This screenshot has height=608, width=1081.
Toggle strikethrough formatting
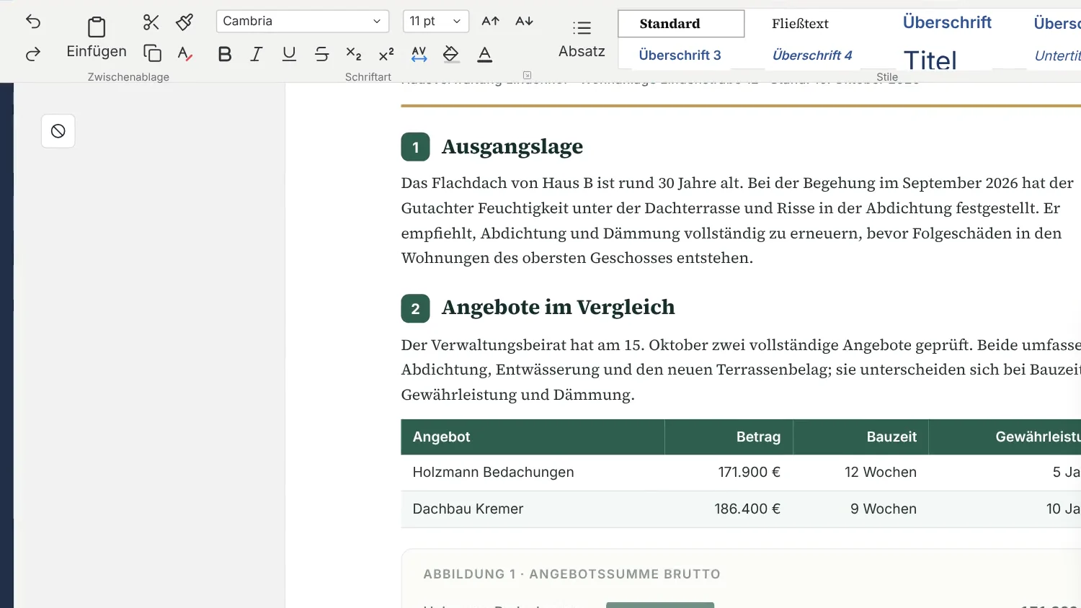(322, 54)
